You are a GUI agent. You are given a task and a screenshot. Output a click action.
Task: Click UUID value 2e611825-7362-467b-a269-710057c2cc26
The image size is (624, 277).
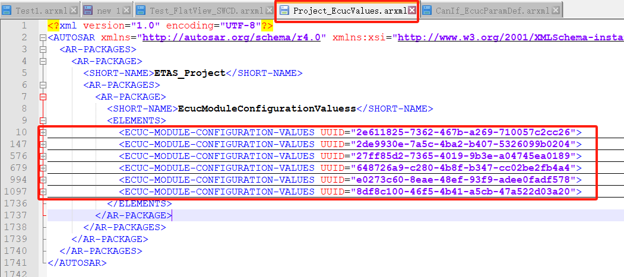pos(463,132)
